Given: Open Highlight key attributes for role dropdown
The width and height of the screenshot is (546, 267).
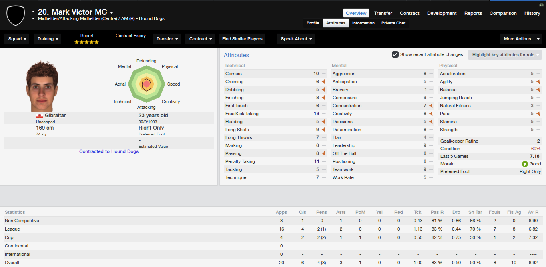Looking at the screenshot, I should (x=506, y=55).
